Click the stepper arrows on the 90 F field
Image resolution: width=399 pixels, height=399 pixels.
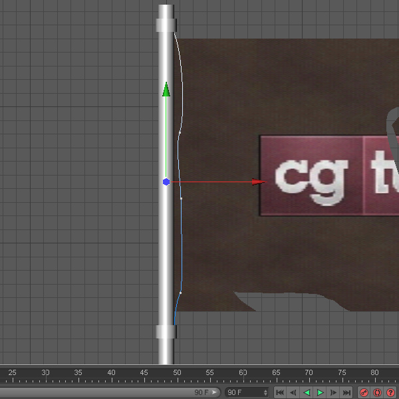coord(265,392)
